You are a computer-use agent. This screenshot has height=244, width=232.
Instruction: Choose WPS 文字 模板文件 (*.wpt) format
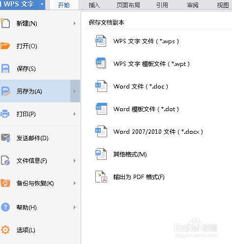(151, 63)
